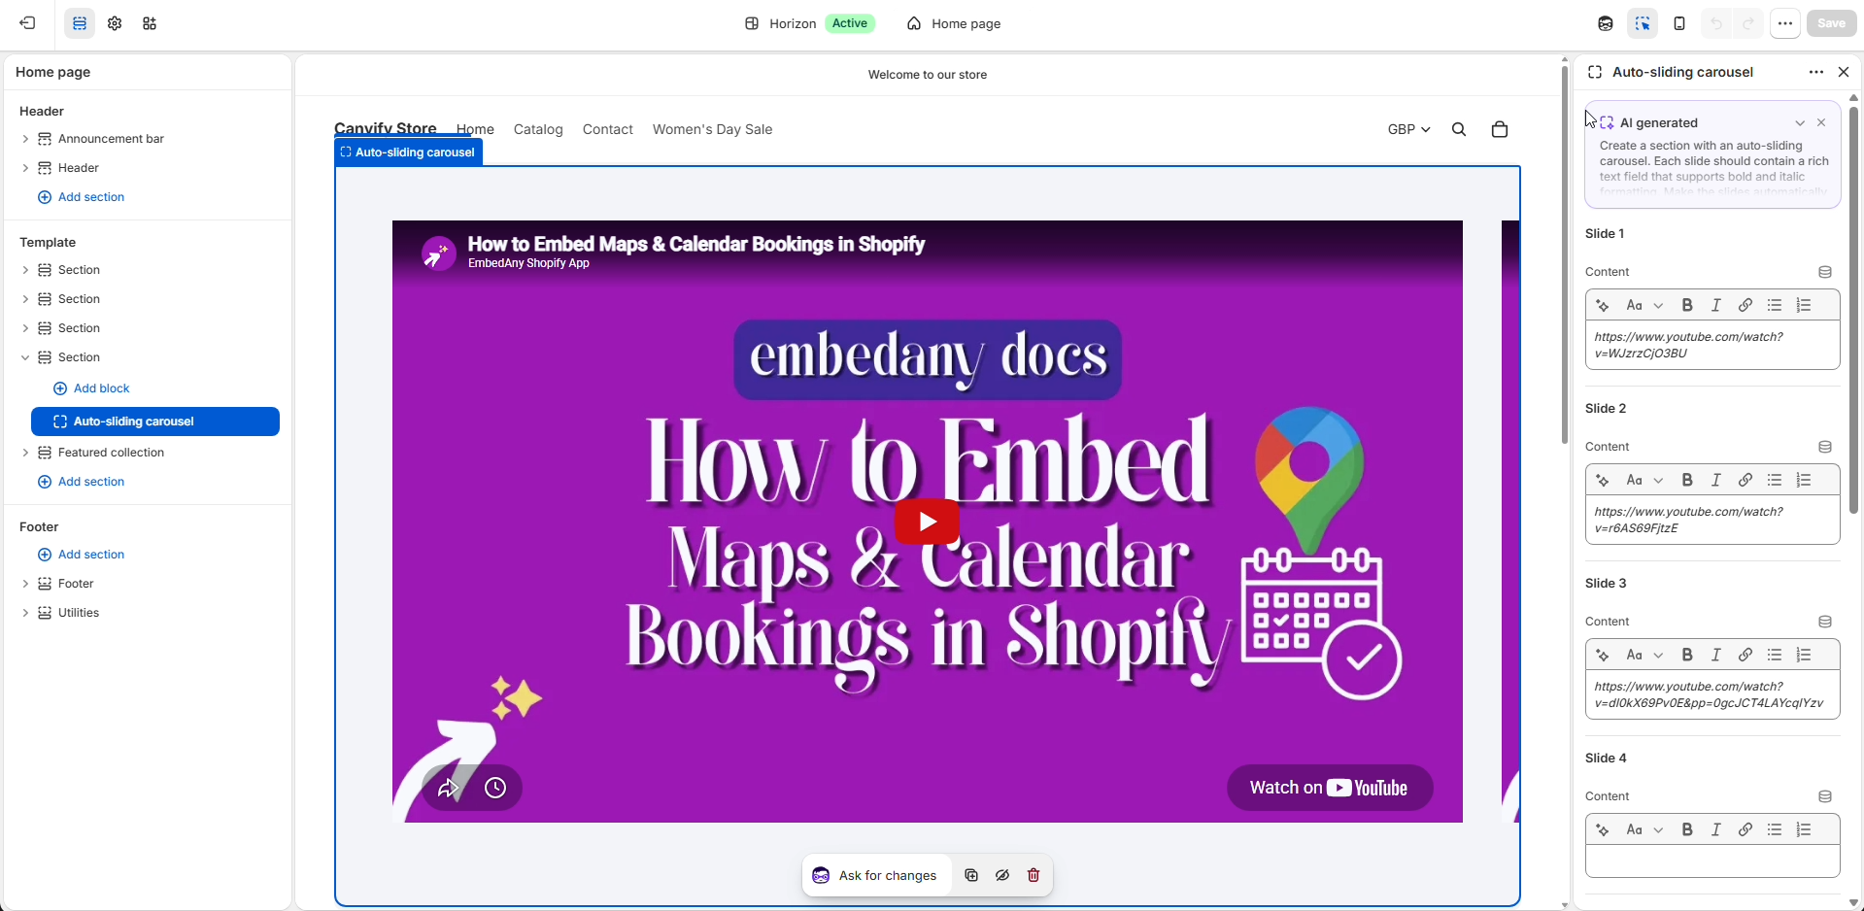
Task: Close the Auto-sliding carousel settings panel
Action: point(1844,72)
